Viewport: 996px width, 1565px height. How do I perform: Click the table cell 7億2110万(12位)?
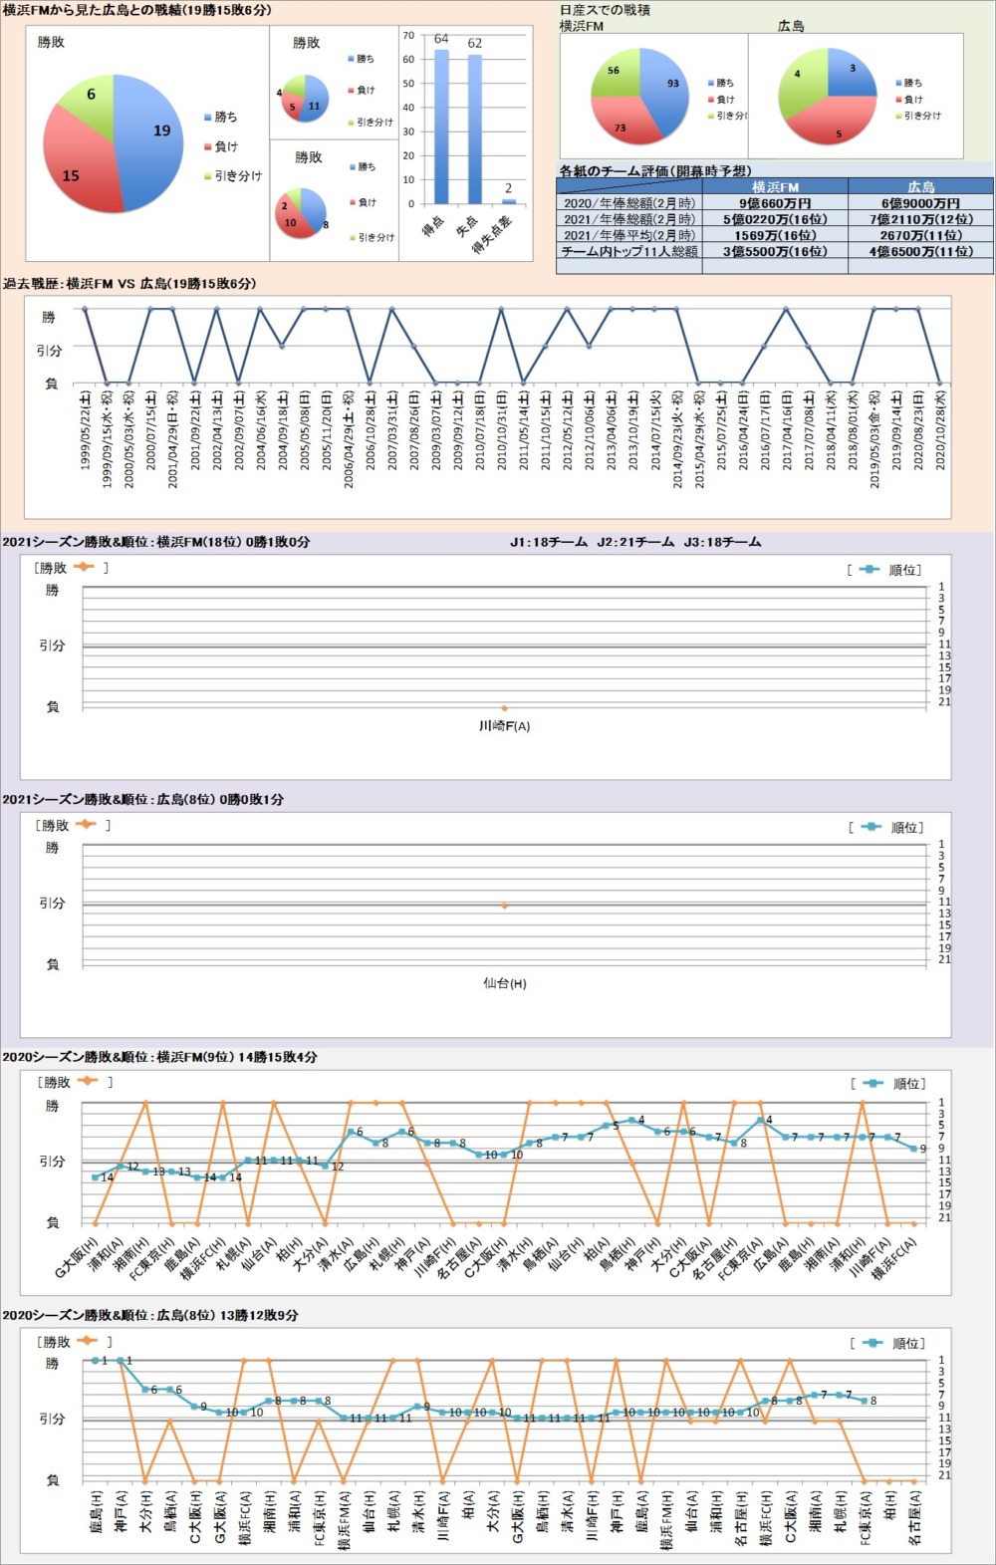pyautogui.click(x=920, y=219)
